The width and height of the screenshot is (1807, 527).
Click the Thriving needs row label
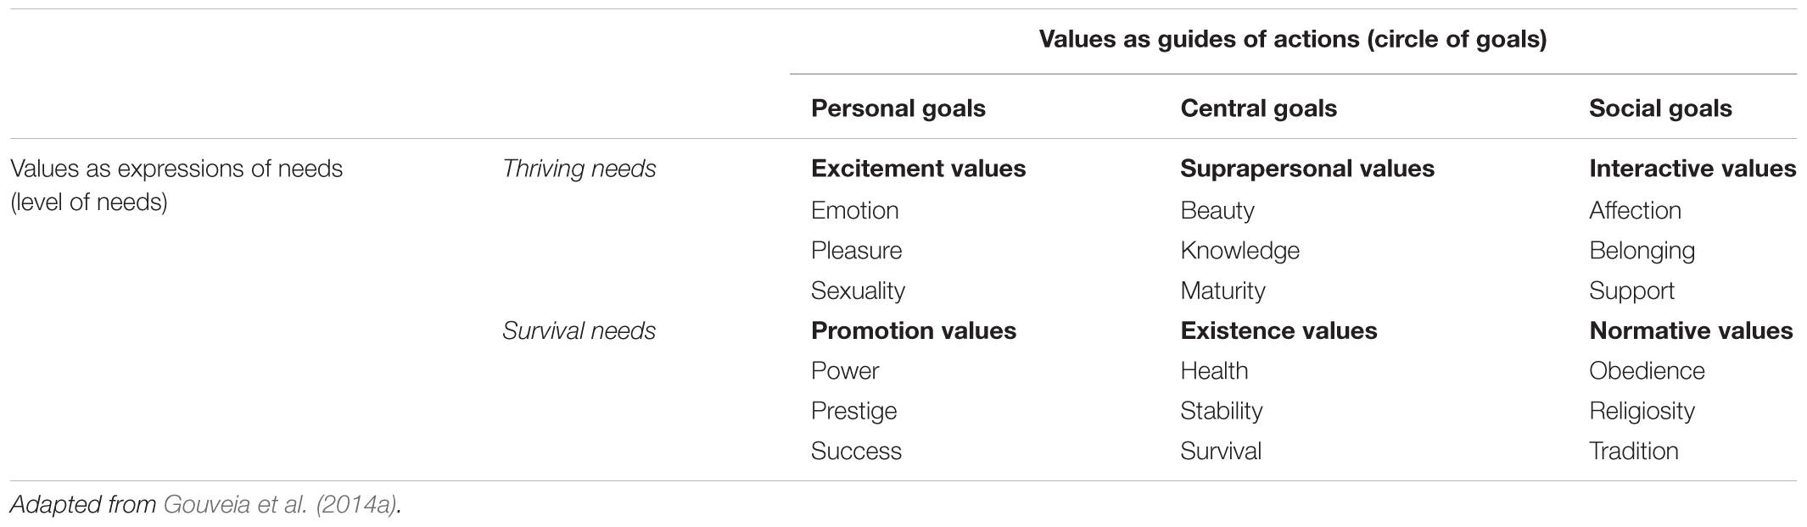[579, 169]
